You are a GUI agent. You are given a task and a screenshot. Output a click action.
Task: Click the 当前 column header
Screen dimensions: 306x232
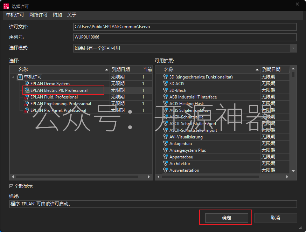(147, 69)
